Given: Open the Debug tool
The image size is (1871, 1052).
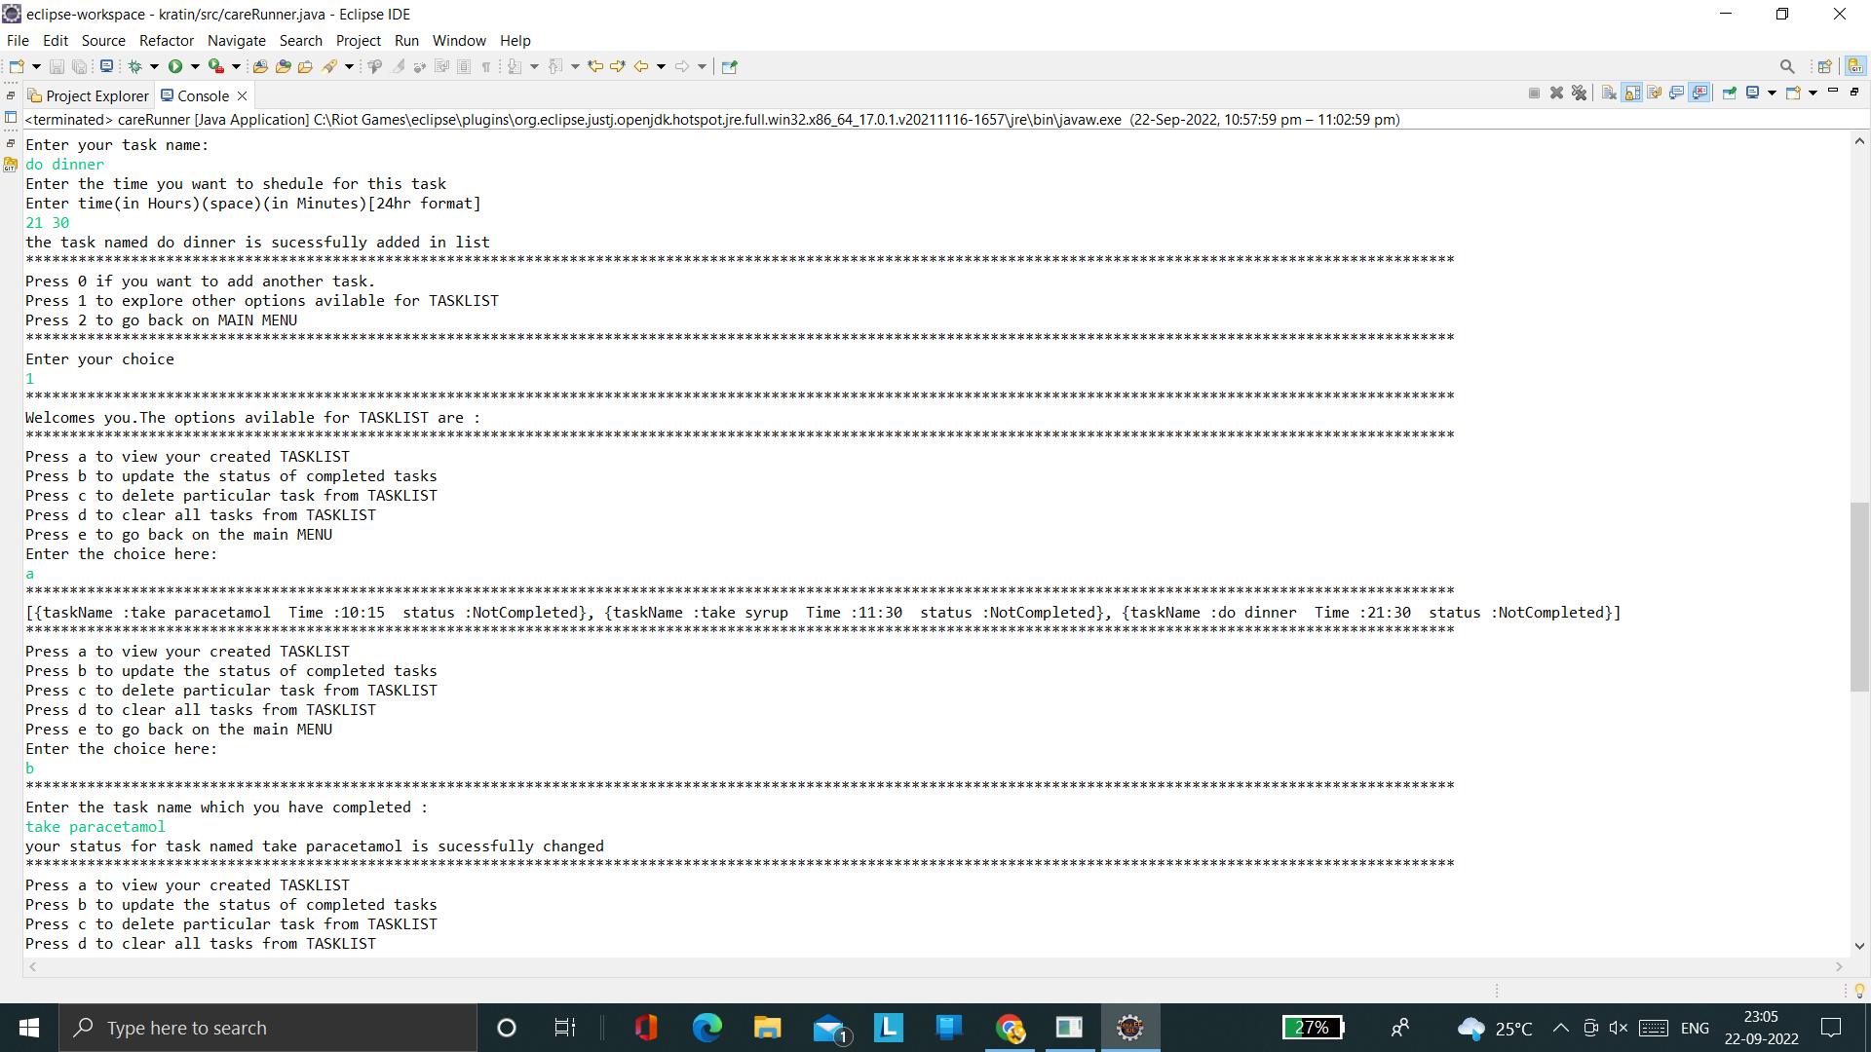Looking at the screenshot, I should pyautogui.click(x=136, y=66).
